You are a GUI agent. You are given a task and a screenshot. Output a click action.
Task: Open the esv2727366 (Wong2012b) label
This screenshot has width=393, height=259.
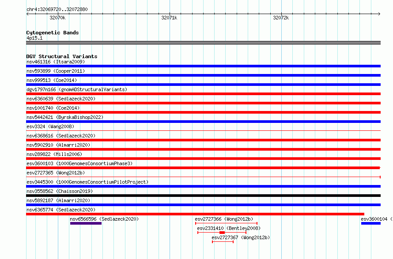[224, 219]
